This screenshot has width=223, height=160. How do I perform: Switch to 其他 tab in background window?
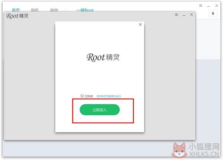tap(54, 10)
